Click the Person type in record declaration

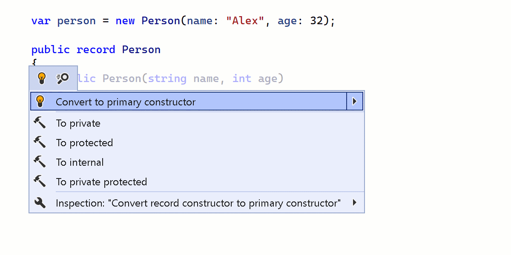tap(141, 50)
